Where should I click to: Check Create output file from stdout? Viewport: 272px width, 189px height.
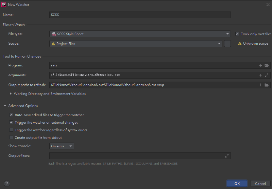click(11, 137)
